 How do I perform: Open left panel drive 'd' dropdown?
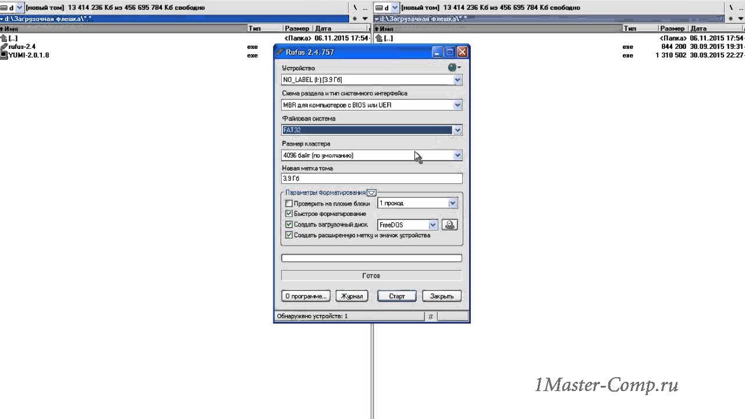(x=19, y=8)
